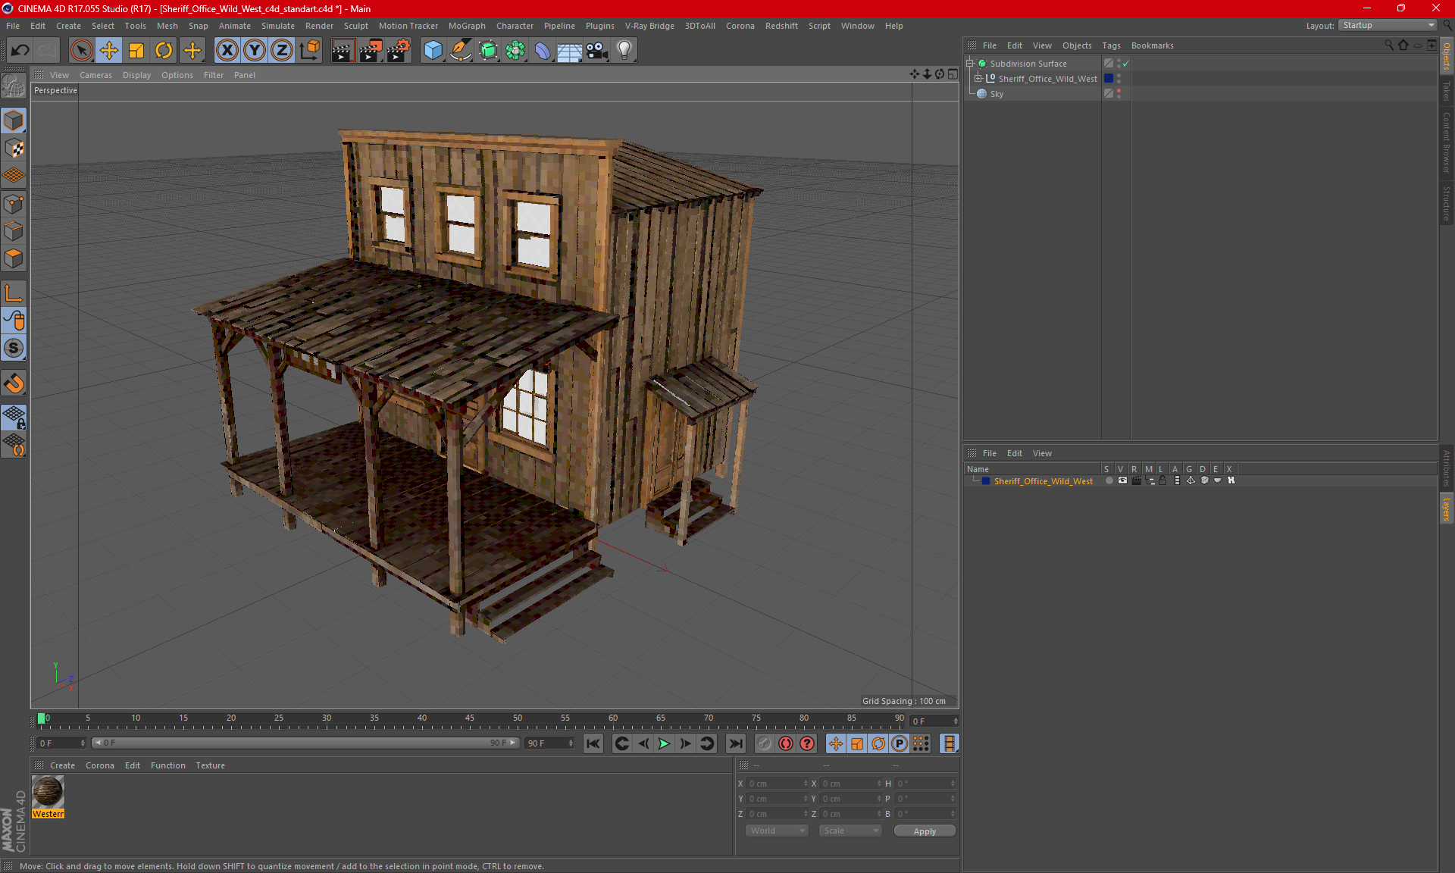The image size is (1455, 873).
Task: Open the World coordinate mode dropdown
Action: [x=777, y=831]
